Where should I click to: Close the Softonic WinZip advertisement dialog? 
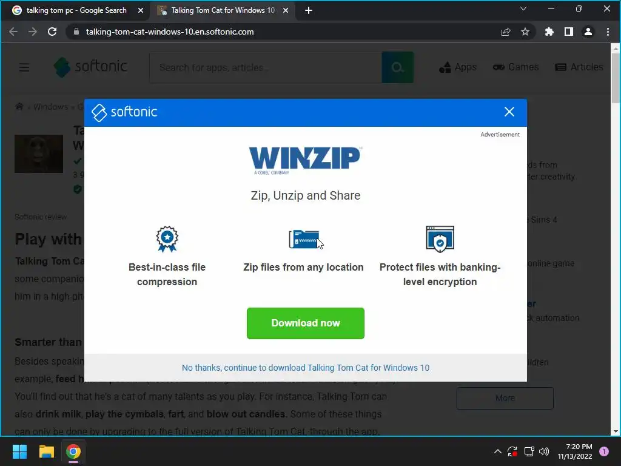[x=509, y=112]
